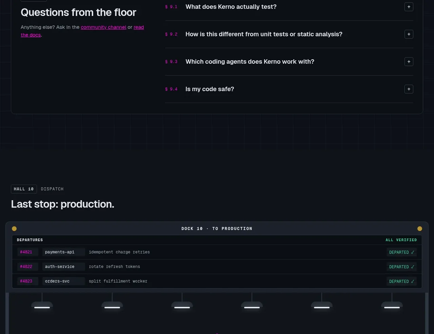
Task: Click the 'DOCK 10 · TO PRODUCTION' header
Action: point(217,229)
